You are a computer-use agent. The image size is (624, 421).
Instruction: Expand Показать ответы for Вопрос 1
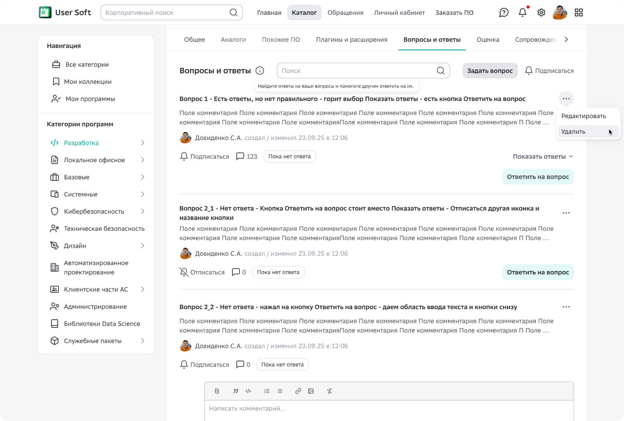542,156
